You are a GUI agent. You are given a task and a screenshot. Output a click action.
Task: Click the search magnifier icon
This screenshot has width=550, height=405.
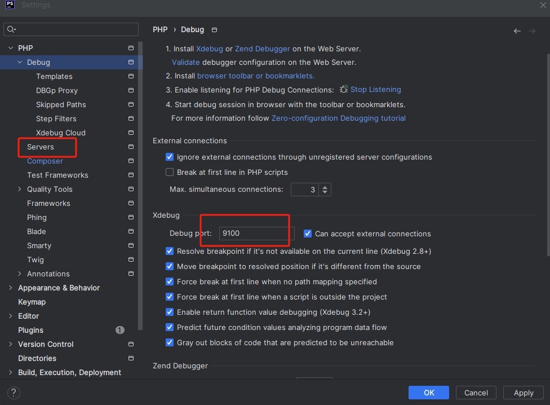pos(12,29)
